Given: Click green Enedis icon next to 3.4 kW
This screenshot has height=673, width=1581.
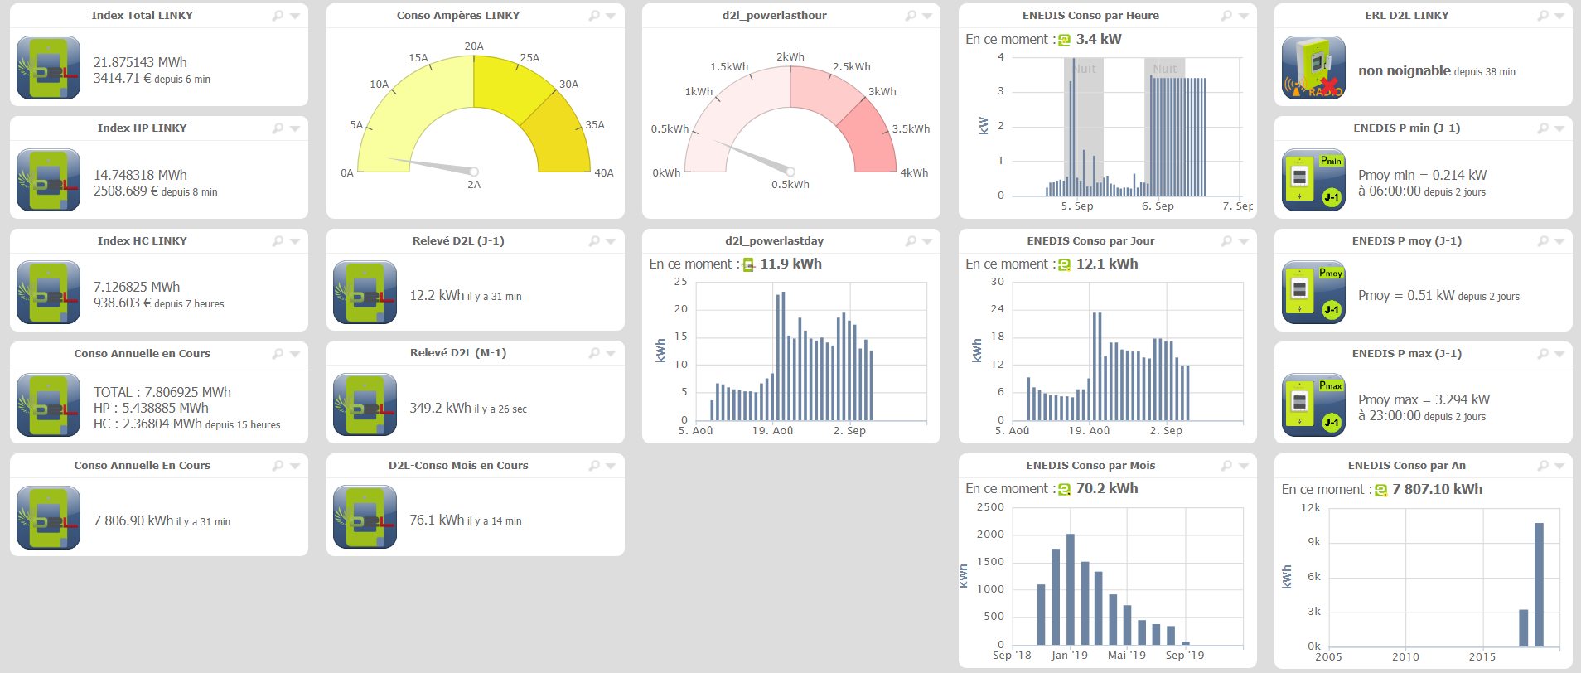Looking at the screenshot, I should [x=1065, y=40].
